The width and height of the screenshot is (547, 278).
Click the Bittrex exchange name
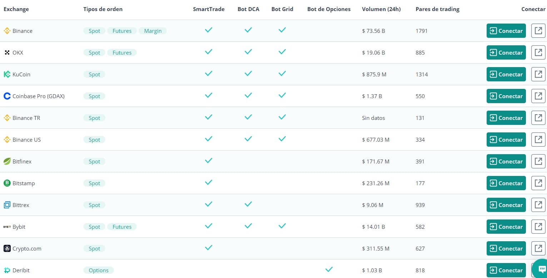[x=21, y=205]
